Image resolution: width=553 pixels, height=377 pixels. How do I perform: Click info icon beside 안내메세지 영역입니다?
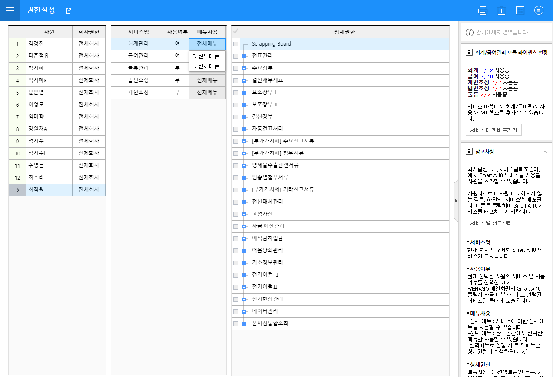point(469,32)
